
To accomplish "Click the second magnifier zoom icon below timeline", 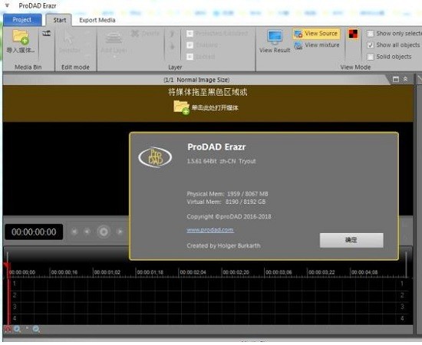I will tap(36, 329).
